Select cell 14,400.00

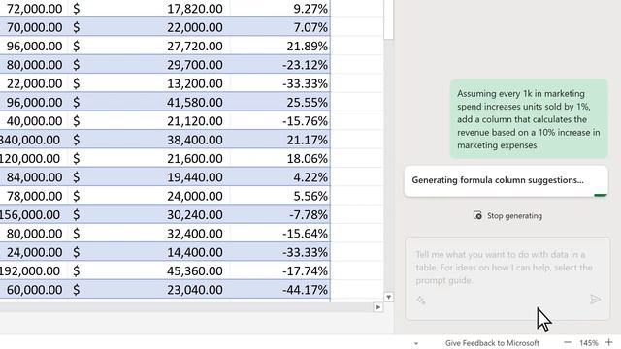(x=148, y=252)
